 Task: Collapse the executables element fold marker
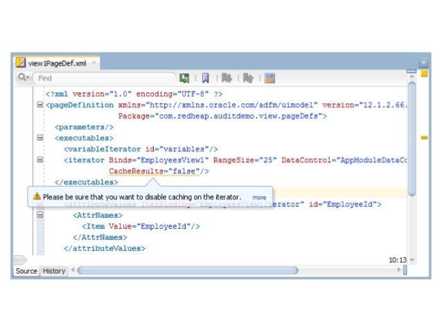point(40,138)
